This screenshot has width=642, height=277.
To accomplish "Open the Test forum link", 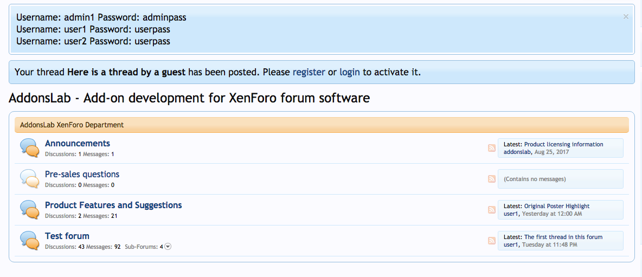I will pyautogui.click(x=67, y=236).
